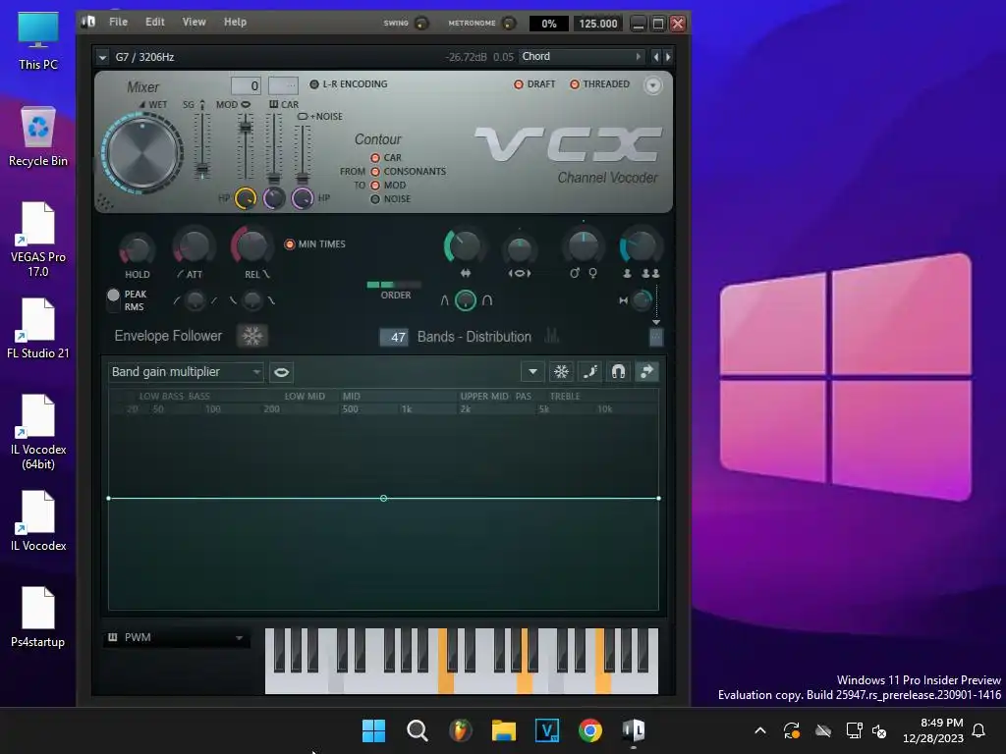Click the ORDER filter order bars
Screen dimensions: 1006x754
click(x=394, y=285)
